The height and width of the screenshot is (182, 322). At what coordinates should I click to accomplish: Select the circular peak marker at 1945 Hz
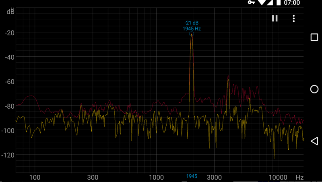click(192, 34)
